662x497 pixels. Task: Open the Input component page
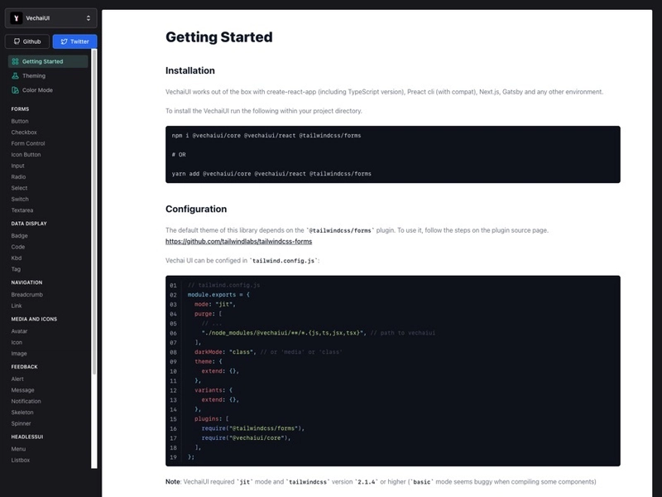17,166
